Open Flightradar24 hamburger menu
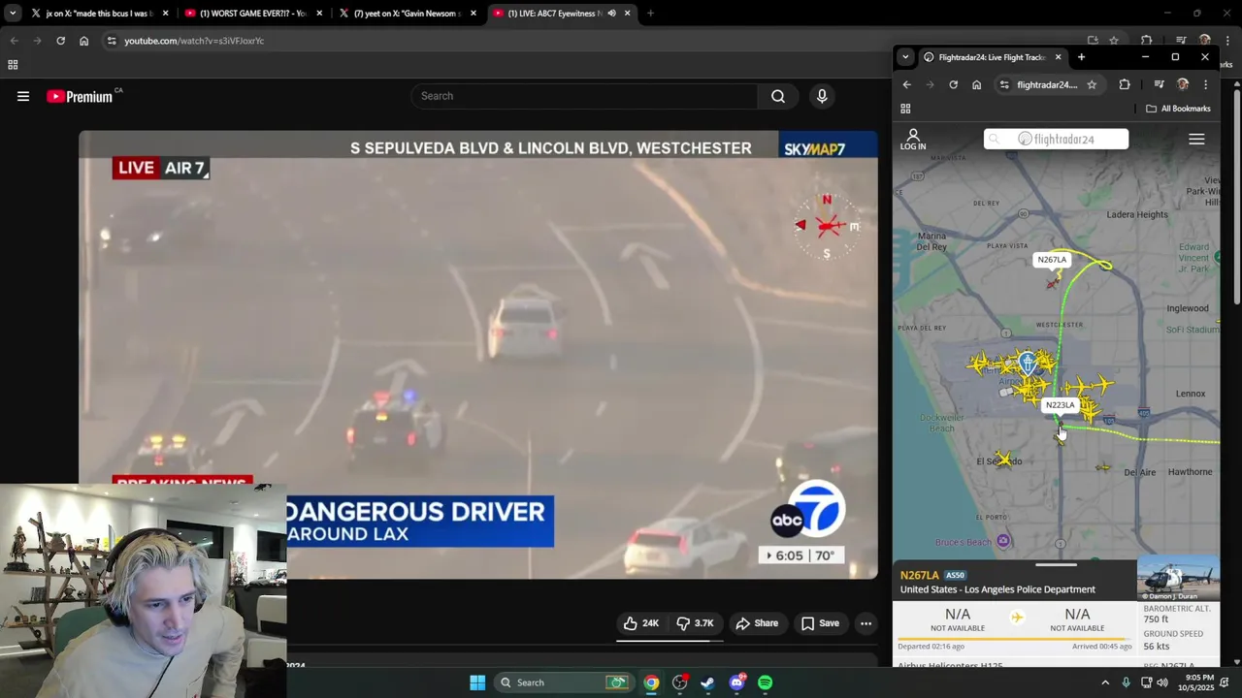 [1196, 140]
